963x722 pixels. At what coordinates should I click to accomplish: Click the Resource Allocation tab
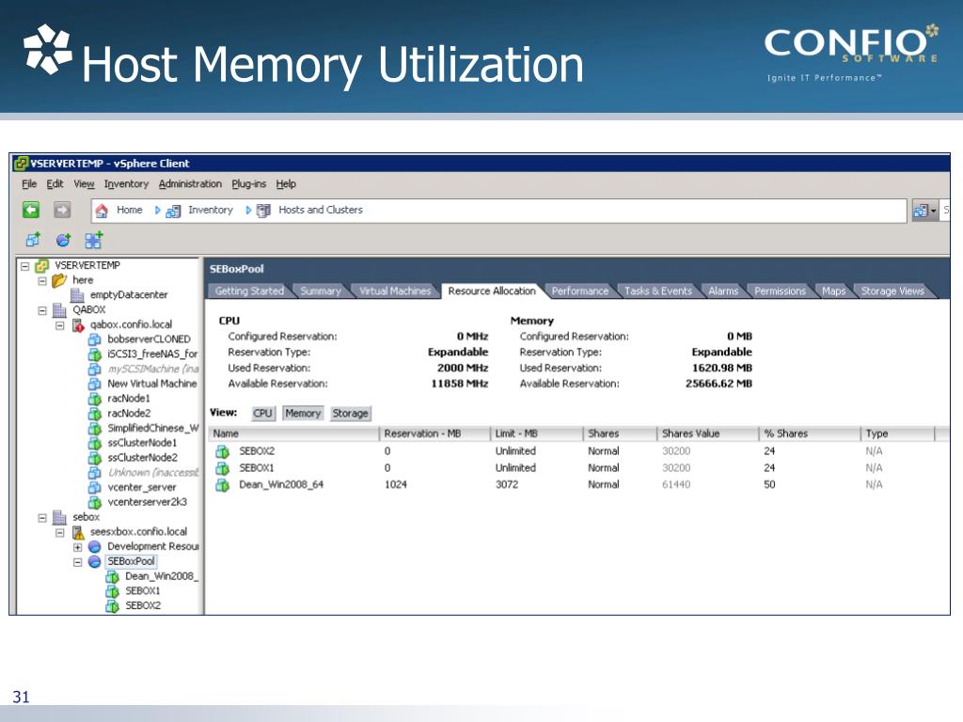491,291
